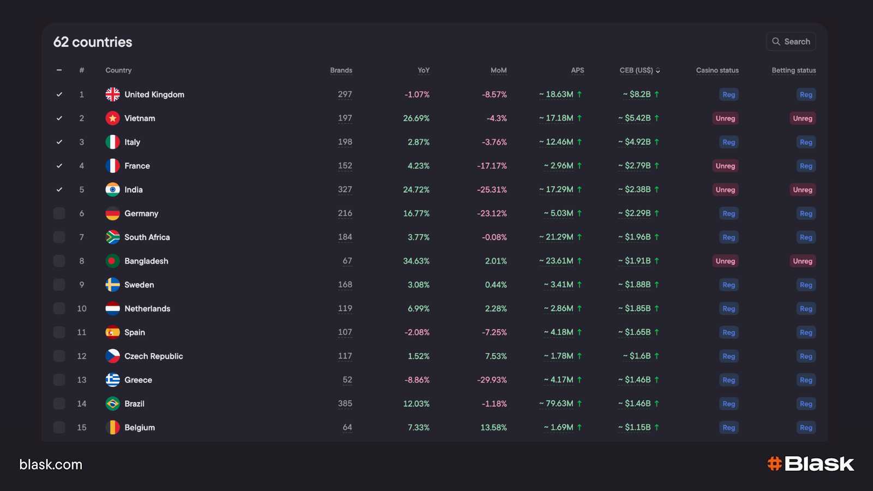Check the Germany row checkbox
873x491 pixels.
tap(59, 213)
